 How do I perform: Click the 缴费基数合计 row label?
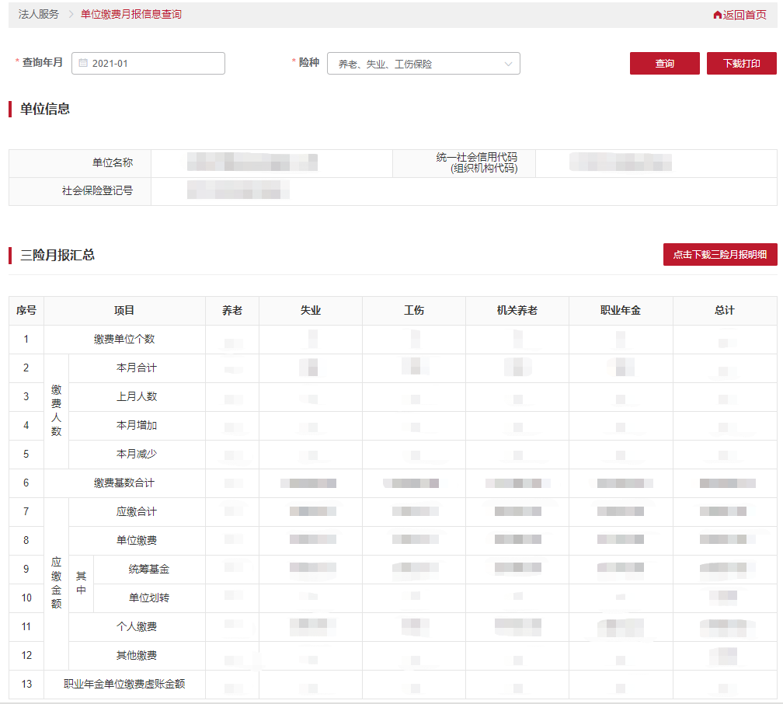click(x=124, y=483)
